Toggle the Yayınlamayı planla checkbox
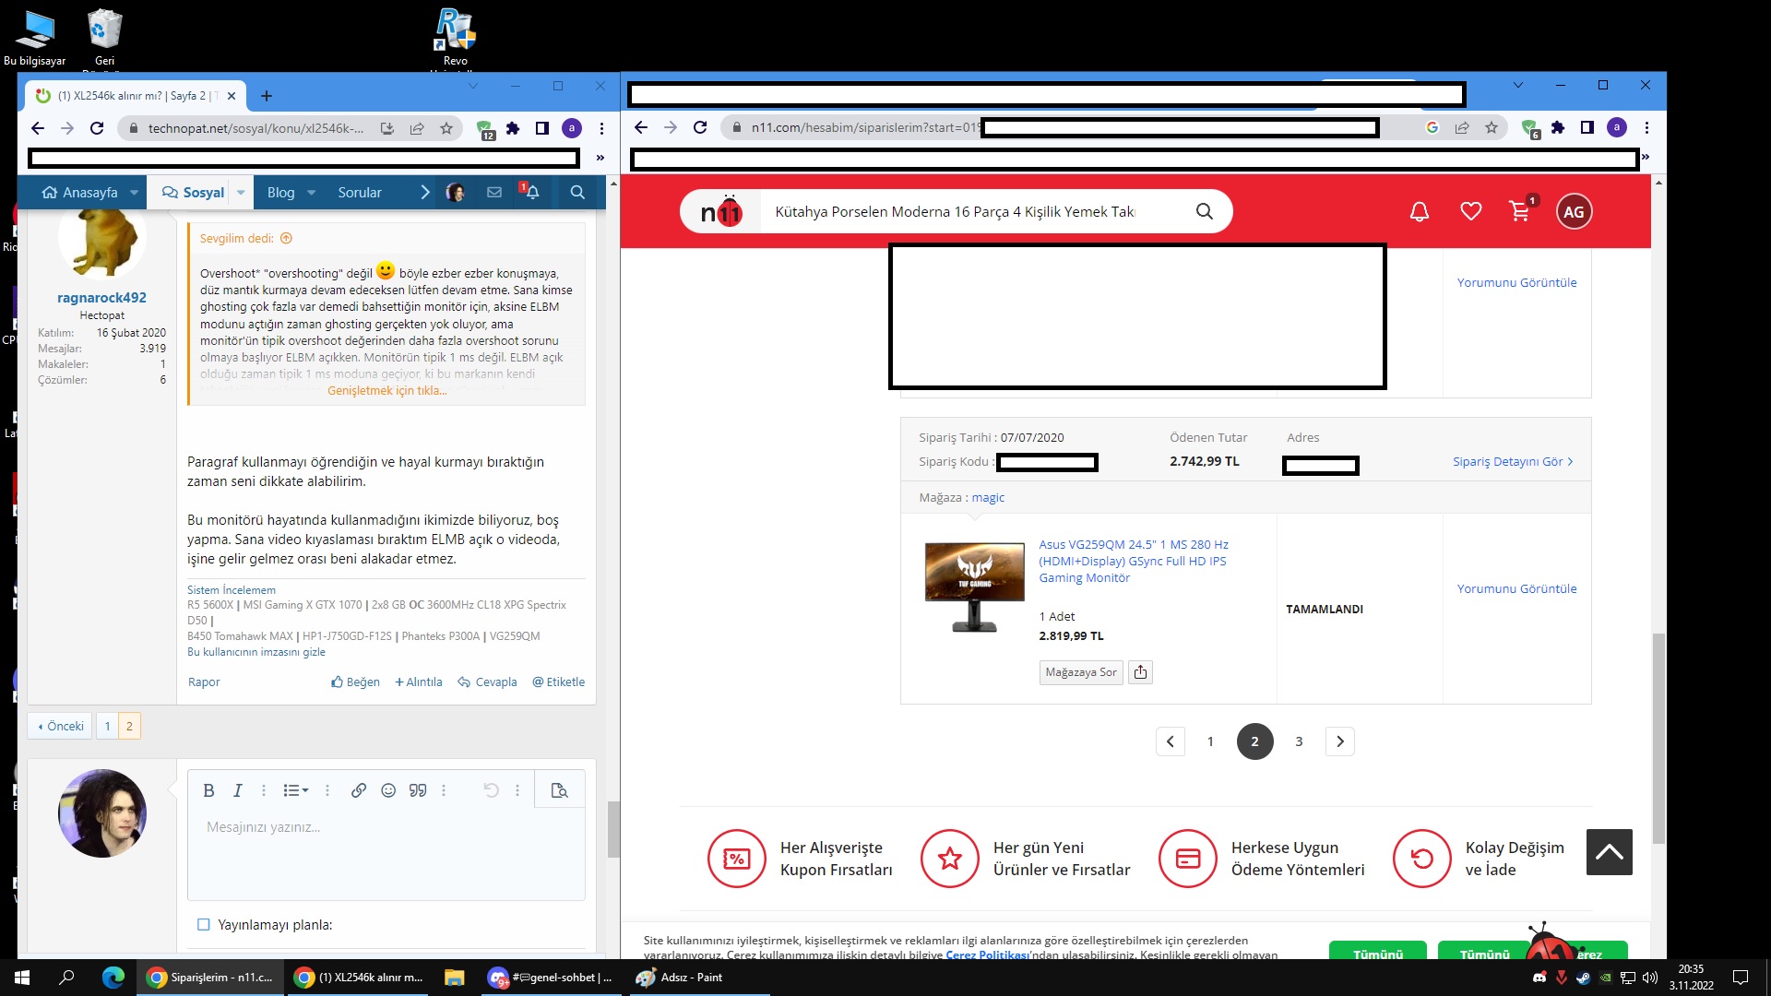This screenshot has width=1771, height=996. click(x=204, y=925)
